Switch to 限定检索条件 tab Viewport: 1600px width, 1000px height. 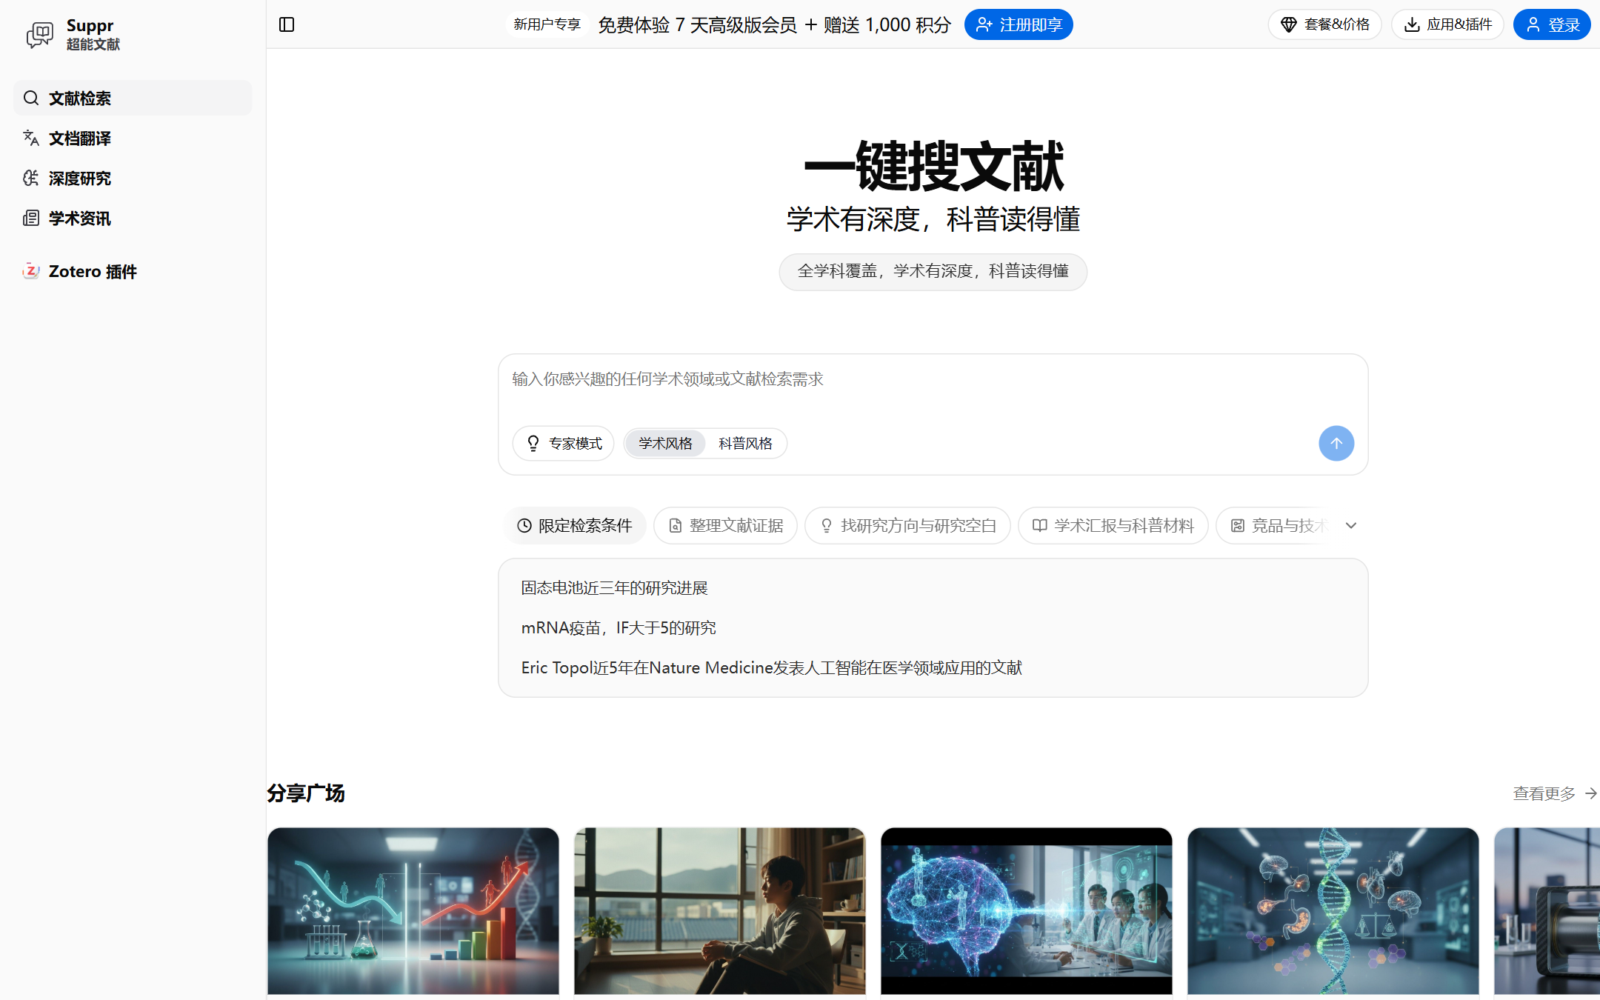pos(576,525)
